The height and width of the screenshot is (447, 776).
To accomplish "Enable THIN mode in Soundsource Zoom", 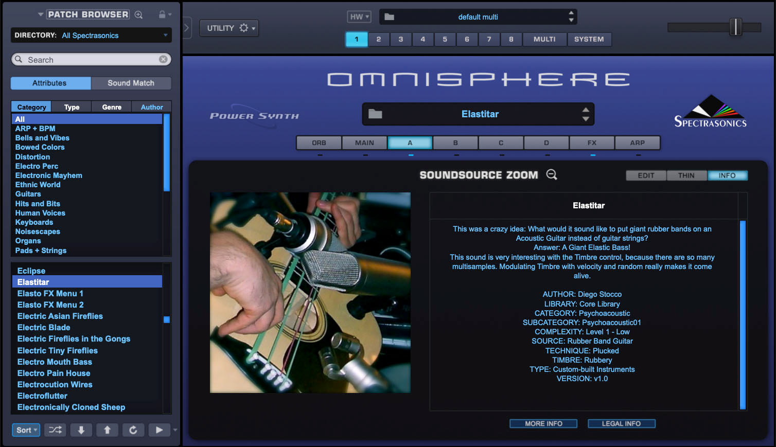I will 686,175.
